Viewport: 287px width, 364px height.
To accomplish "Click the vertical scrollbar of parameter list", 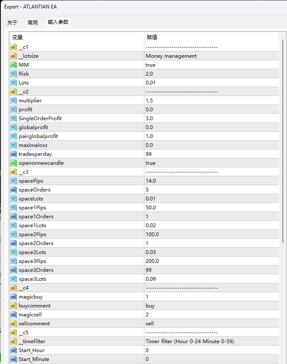I will tap(283, 149).
